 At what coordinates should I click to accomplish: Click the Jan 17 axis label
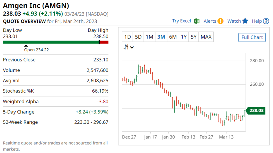pyautogui.click(x=150, y=137)
